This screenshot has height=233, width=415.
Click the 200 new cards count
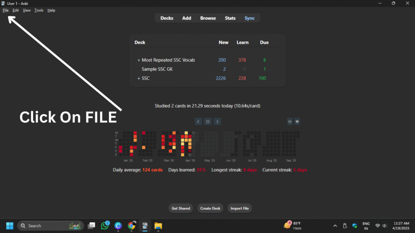[x=222, y=60]
